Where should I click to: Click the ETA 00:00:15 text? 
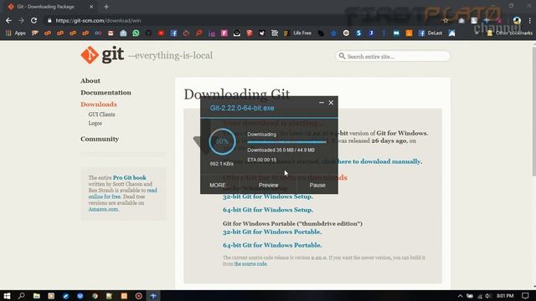point(262,160)
